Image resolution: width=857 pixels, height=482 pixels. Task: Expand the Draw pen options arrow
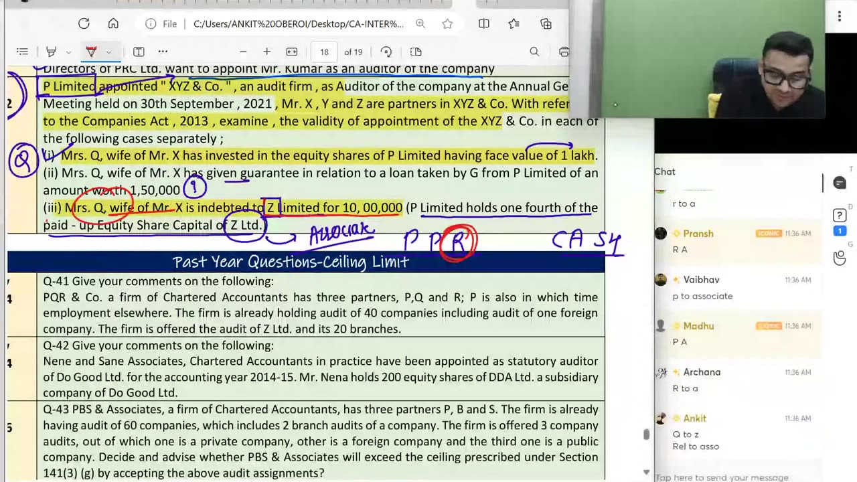click(x=108, y=52)
